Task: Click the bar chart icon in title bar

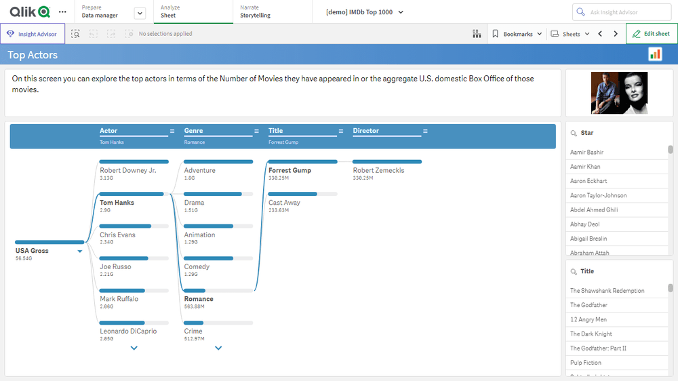Action: tap(655, 54)
